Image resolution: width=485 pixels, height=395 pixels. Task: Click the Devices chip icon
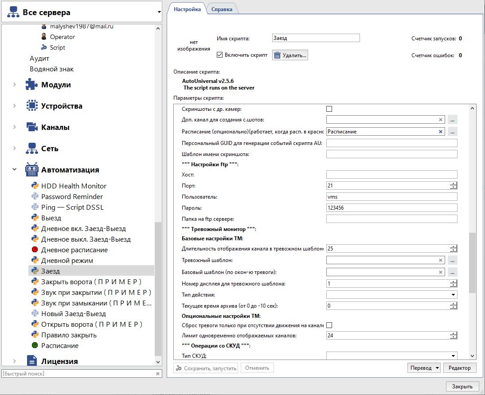31,106
